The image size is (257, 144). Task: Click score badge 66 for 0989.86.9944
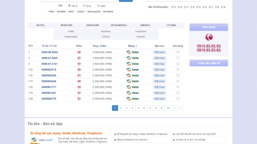click(x=79, y=52)
